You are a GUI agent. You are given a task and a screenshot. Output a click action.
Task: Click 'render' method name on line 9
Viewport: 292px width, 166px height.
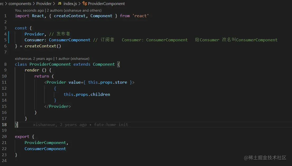click(x=32, y=70)
